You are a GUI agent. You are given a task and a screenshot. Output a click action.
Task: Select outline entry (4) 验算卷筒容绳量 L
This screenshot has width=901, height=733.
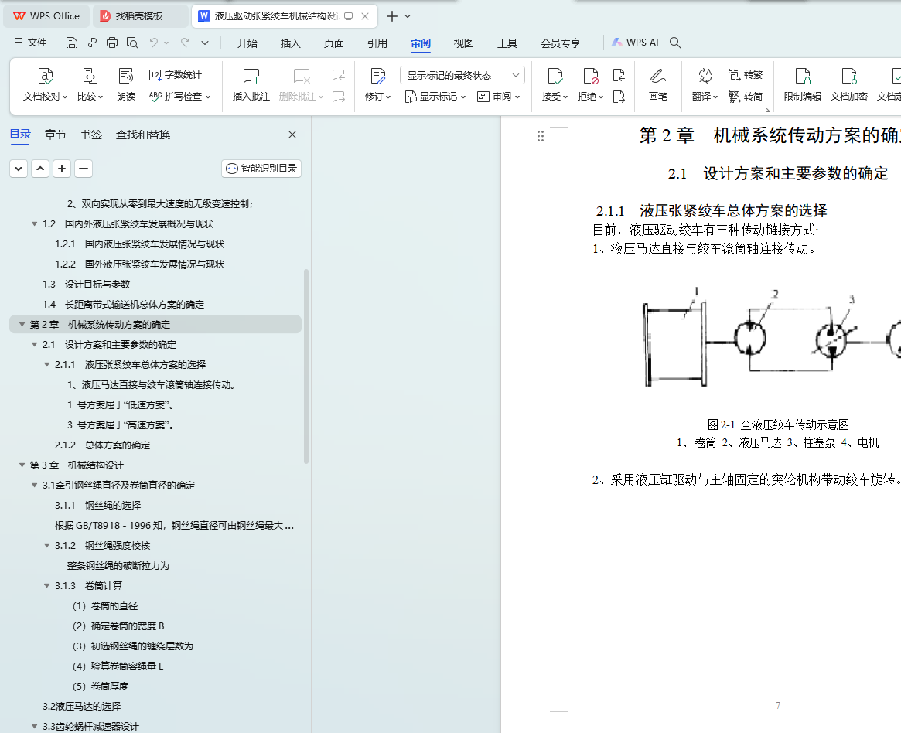118,667
